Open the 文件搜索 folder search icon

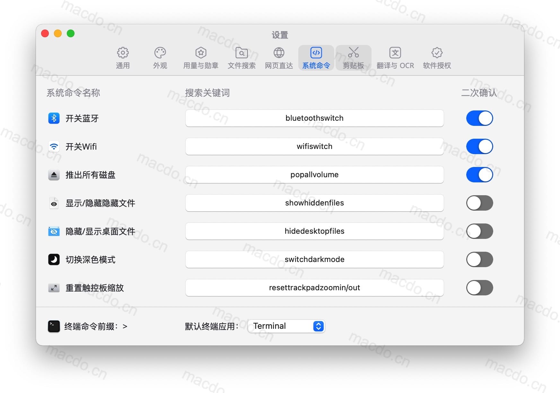tap(241, 52)
